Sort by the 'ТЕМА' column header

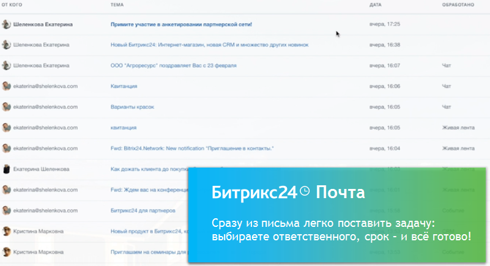(117, 5)
